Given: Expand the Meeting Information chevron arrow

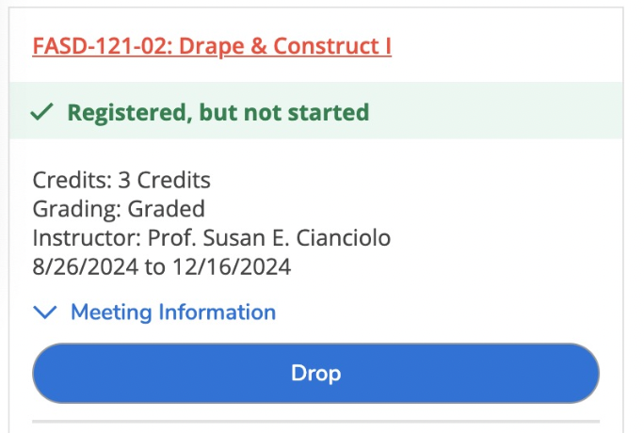Looking at the screenshot, I should (x=45, y=312).
